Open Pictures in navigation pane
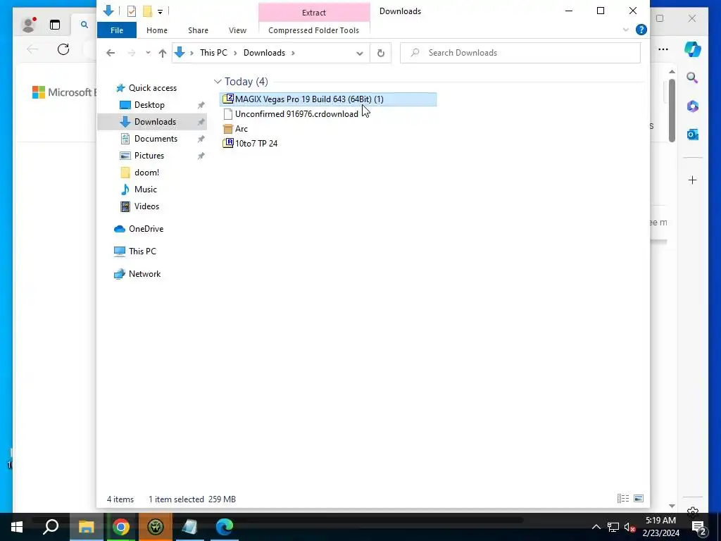 [x=149, y=156]
